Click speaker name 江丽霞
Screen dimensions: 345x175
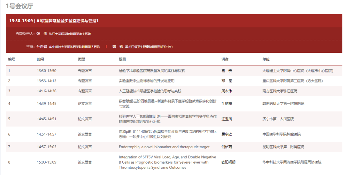pos(226,104)
